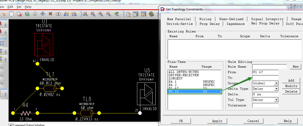303x126 pixels.
Task: Select the U5 tristate buffer symbol
Action: [x=146, y=94]
